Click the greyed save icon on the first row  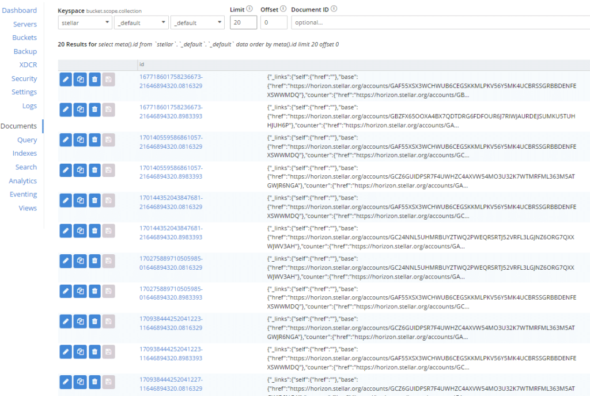point(108,79)
